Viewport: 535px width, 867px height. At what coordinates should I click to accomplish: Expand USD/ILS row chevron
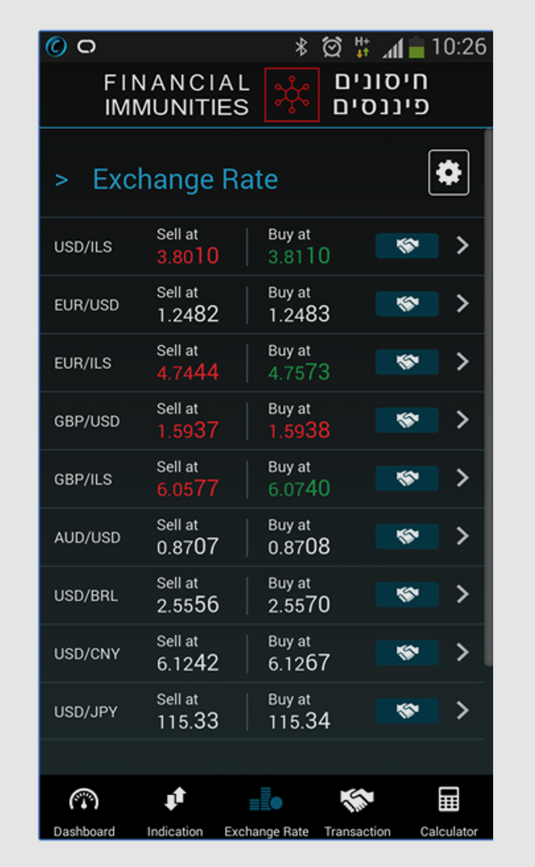coord(462,245)
